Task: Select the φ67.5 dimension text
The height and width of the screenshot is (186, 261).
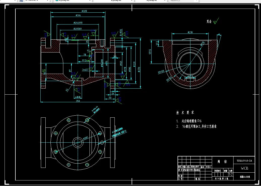Action: point(190,76)
